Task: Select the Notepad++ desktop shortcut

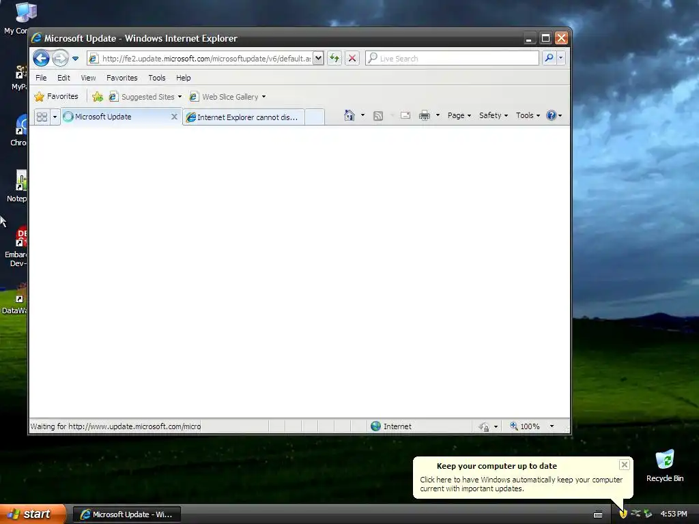Action: pyautogui.click(x=17, y=186)
